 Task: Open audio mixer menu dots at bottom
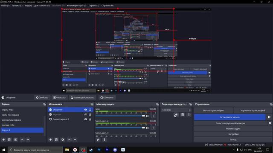105,139
